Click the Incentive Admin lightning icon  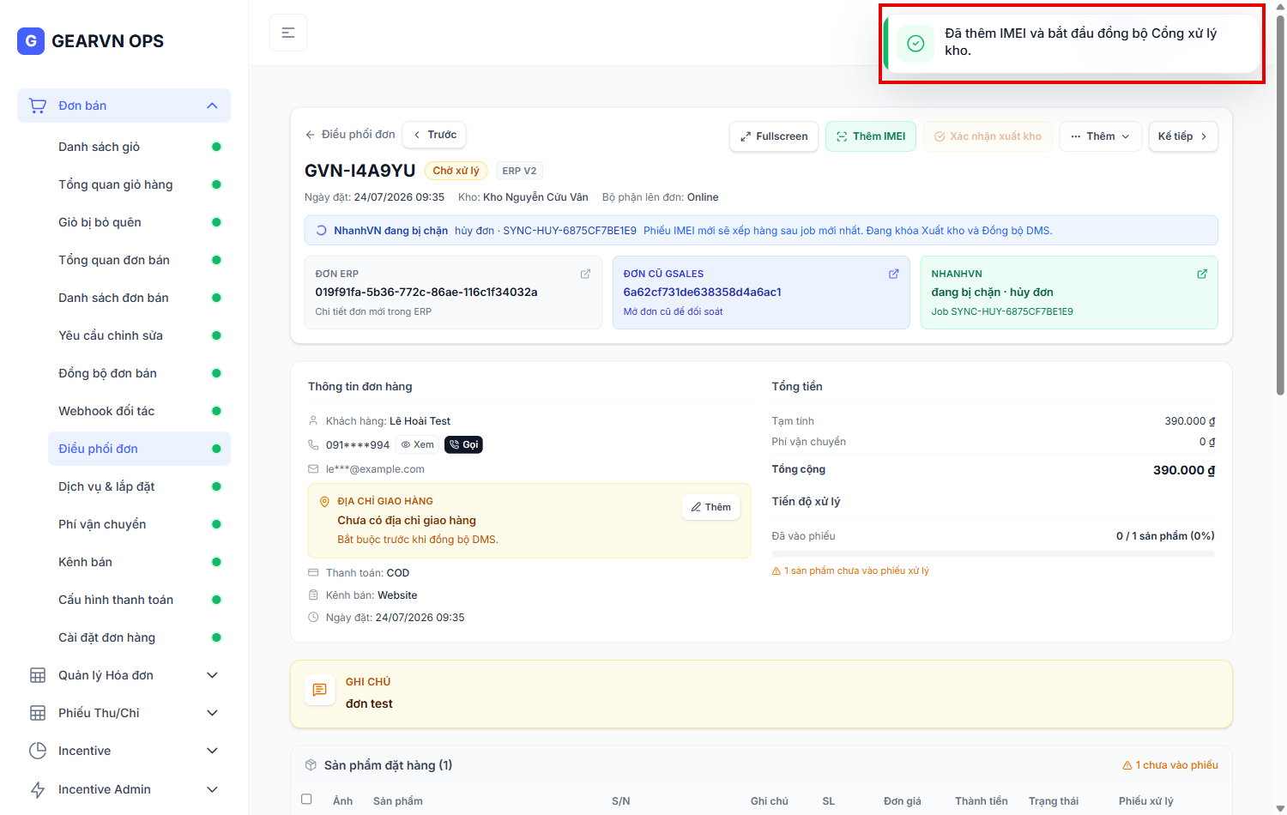coord(38,789)
